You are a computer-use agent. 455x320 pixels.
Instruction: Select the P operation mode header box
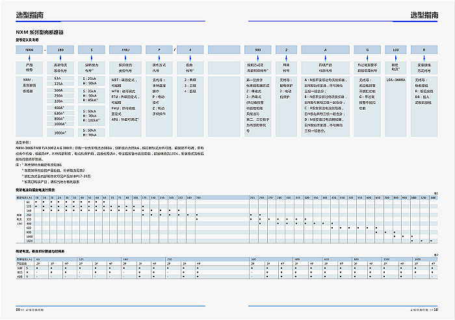[159, 50]
